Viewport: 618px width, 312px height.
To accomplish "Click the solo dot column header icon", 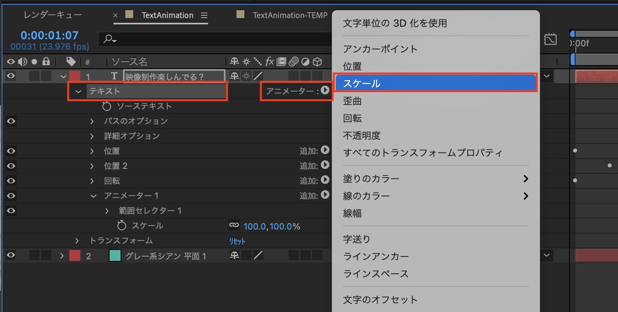I will [34, 62].
